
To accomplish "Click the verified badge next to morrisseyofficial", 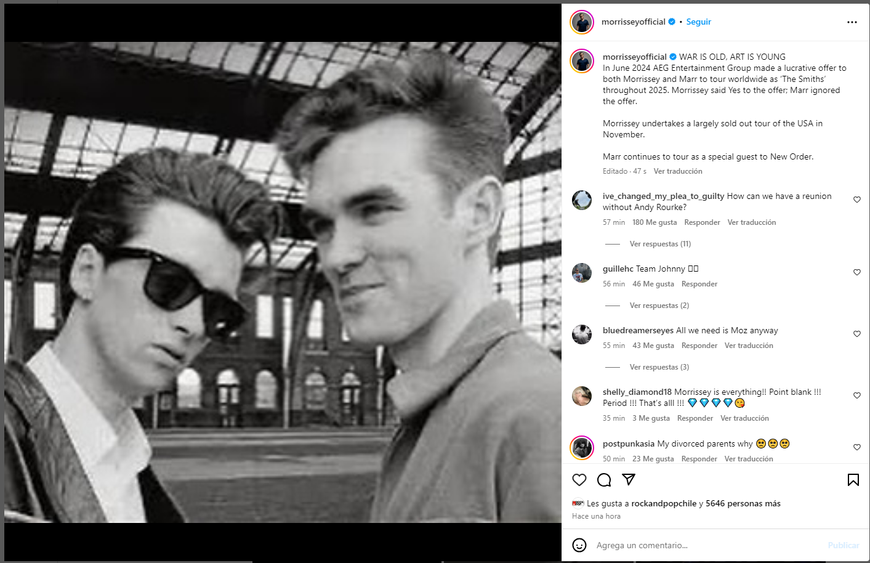I will (672, 22).
